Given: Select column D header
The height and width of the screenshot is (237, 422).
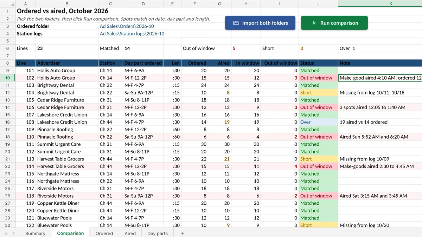Looking at the screenshot, I should pos(143,4).
